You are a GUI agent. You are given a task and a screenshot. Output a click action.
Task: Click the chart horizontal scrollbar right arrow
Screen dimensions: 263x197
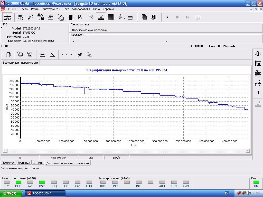(x=248, y=151)
